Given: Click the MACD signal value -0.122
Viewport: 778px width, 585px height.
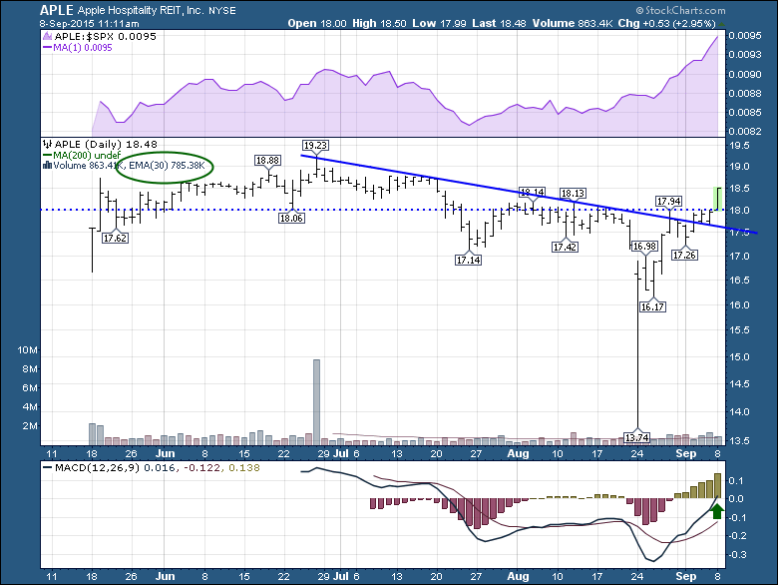Looking at the screenshot, I should [202, 468].
